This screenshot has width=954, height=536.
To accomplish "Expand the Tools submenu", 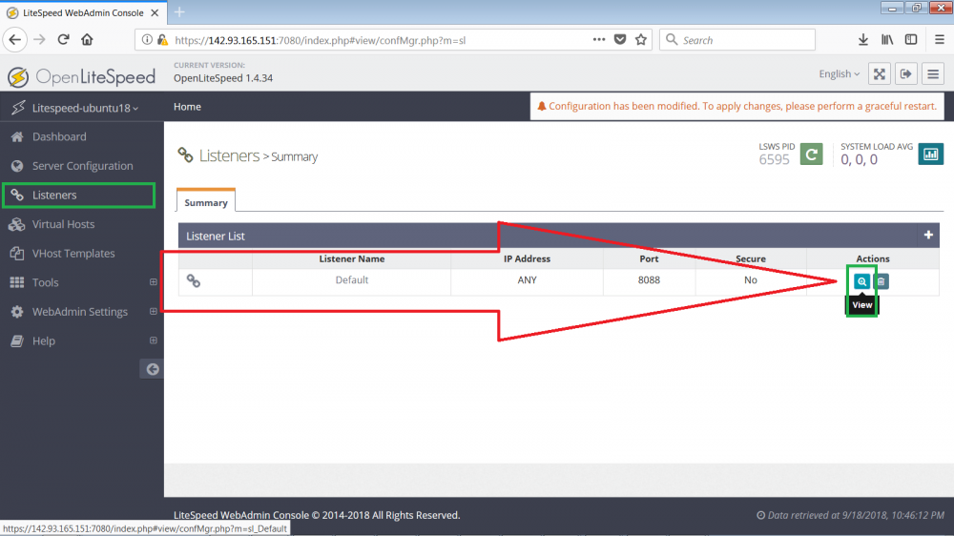I will pos(154,282).
